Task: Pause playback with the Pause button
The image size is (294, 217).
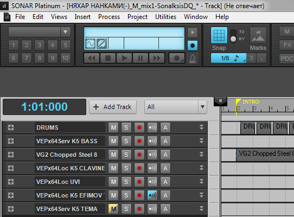Action: pos(140,58)
